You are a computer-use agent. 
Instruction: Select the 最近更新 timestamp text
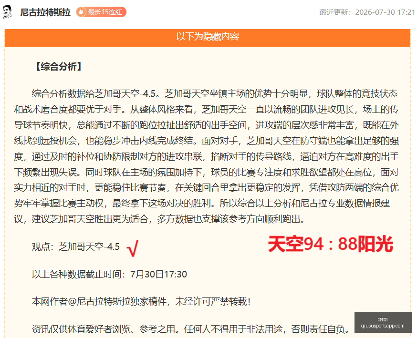[x=367, y=12]
